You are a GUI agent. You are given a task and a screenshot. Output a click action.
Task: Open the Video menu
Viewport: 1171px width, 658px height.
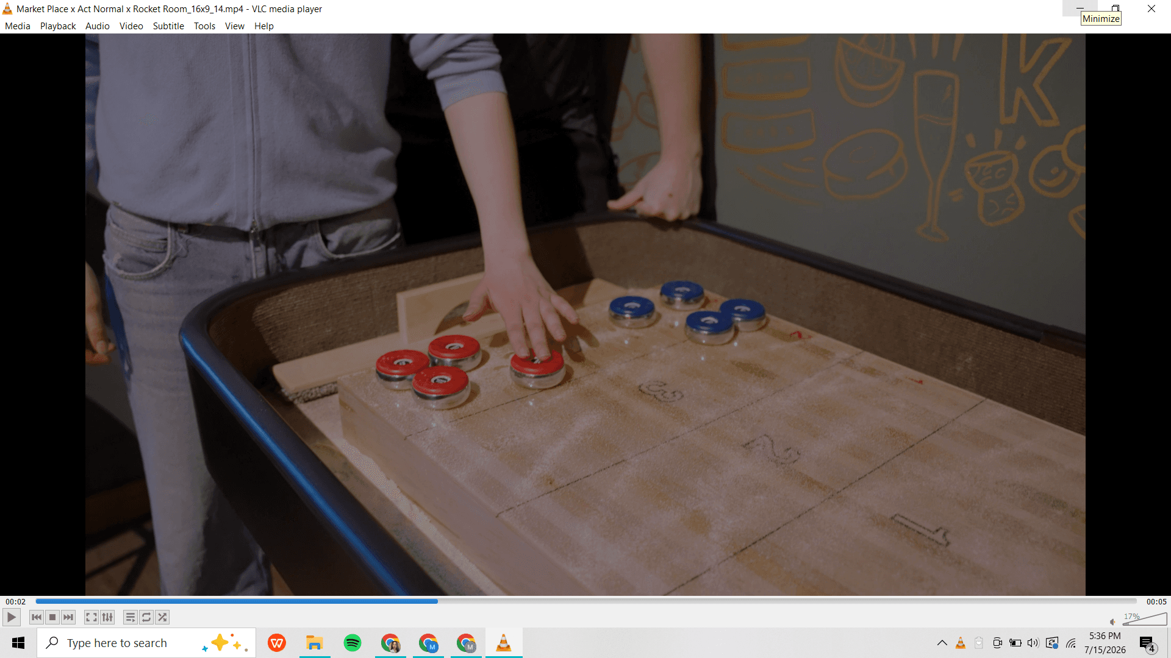click(131, 26)
